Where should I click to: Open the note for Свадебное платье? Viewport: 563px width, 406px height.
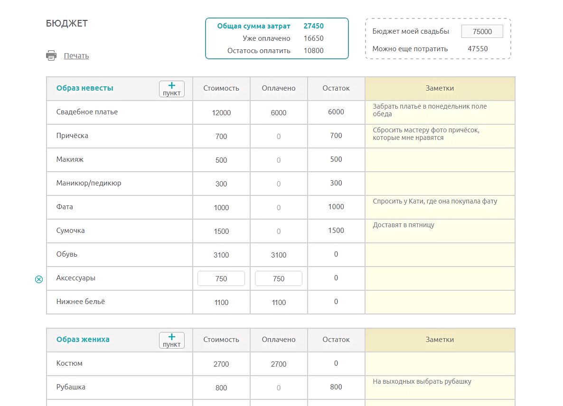(440, 112)
